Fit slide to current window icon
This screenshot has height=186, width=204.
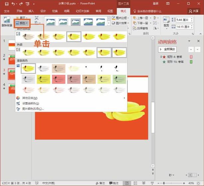pyautogui.click(x=198, y=183)
